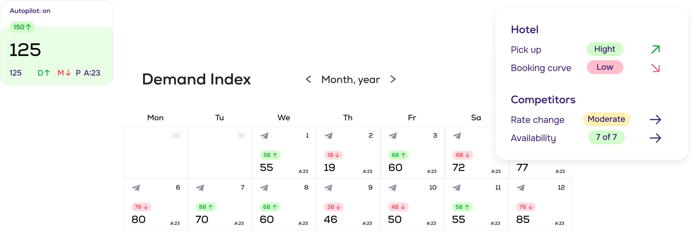Click paper plane icon on day 12
The height and width of the screenshot is (240, 697).
521,188
